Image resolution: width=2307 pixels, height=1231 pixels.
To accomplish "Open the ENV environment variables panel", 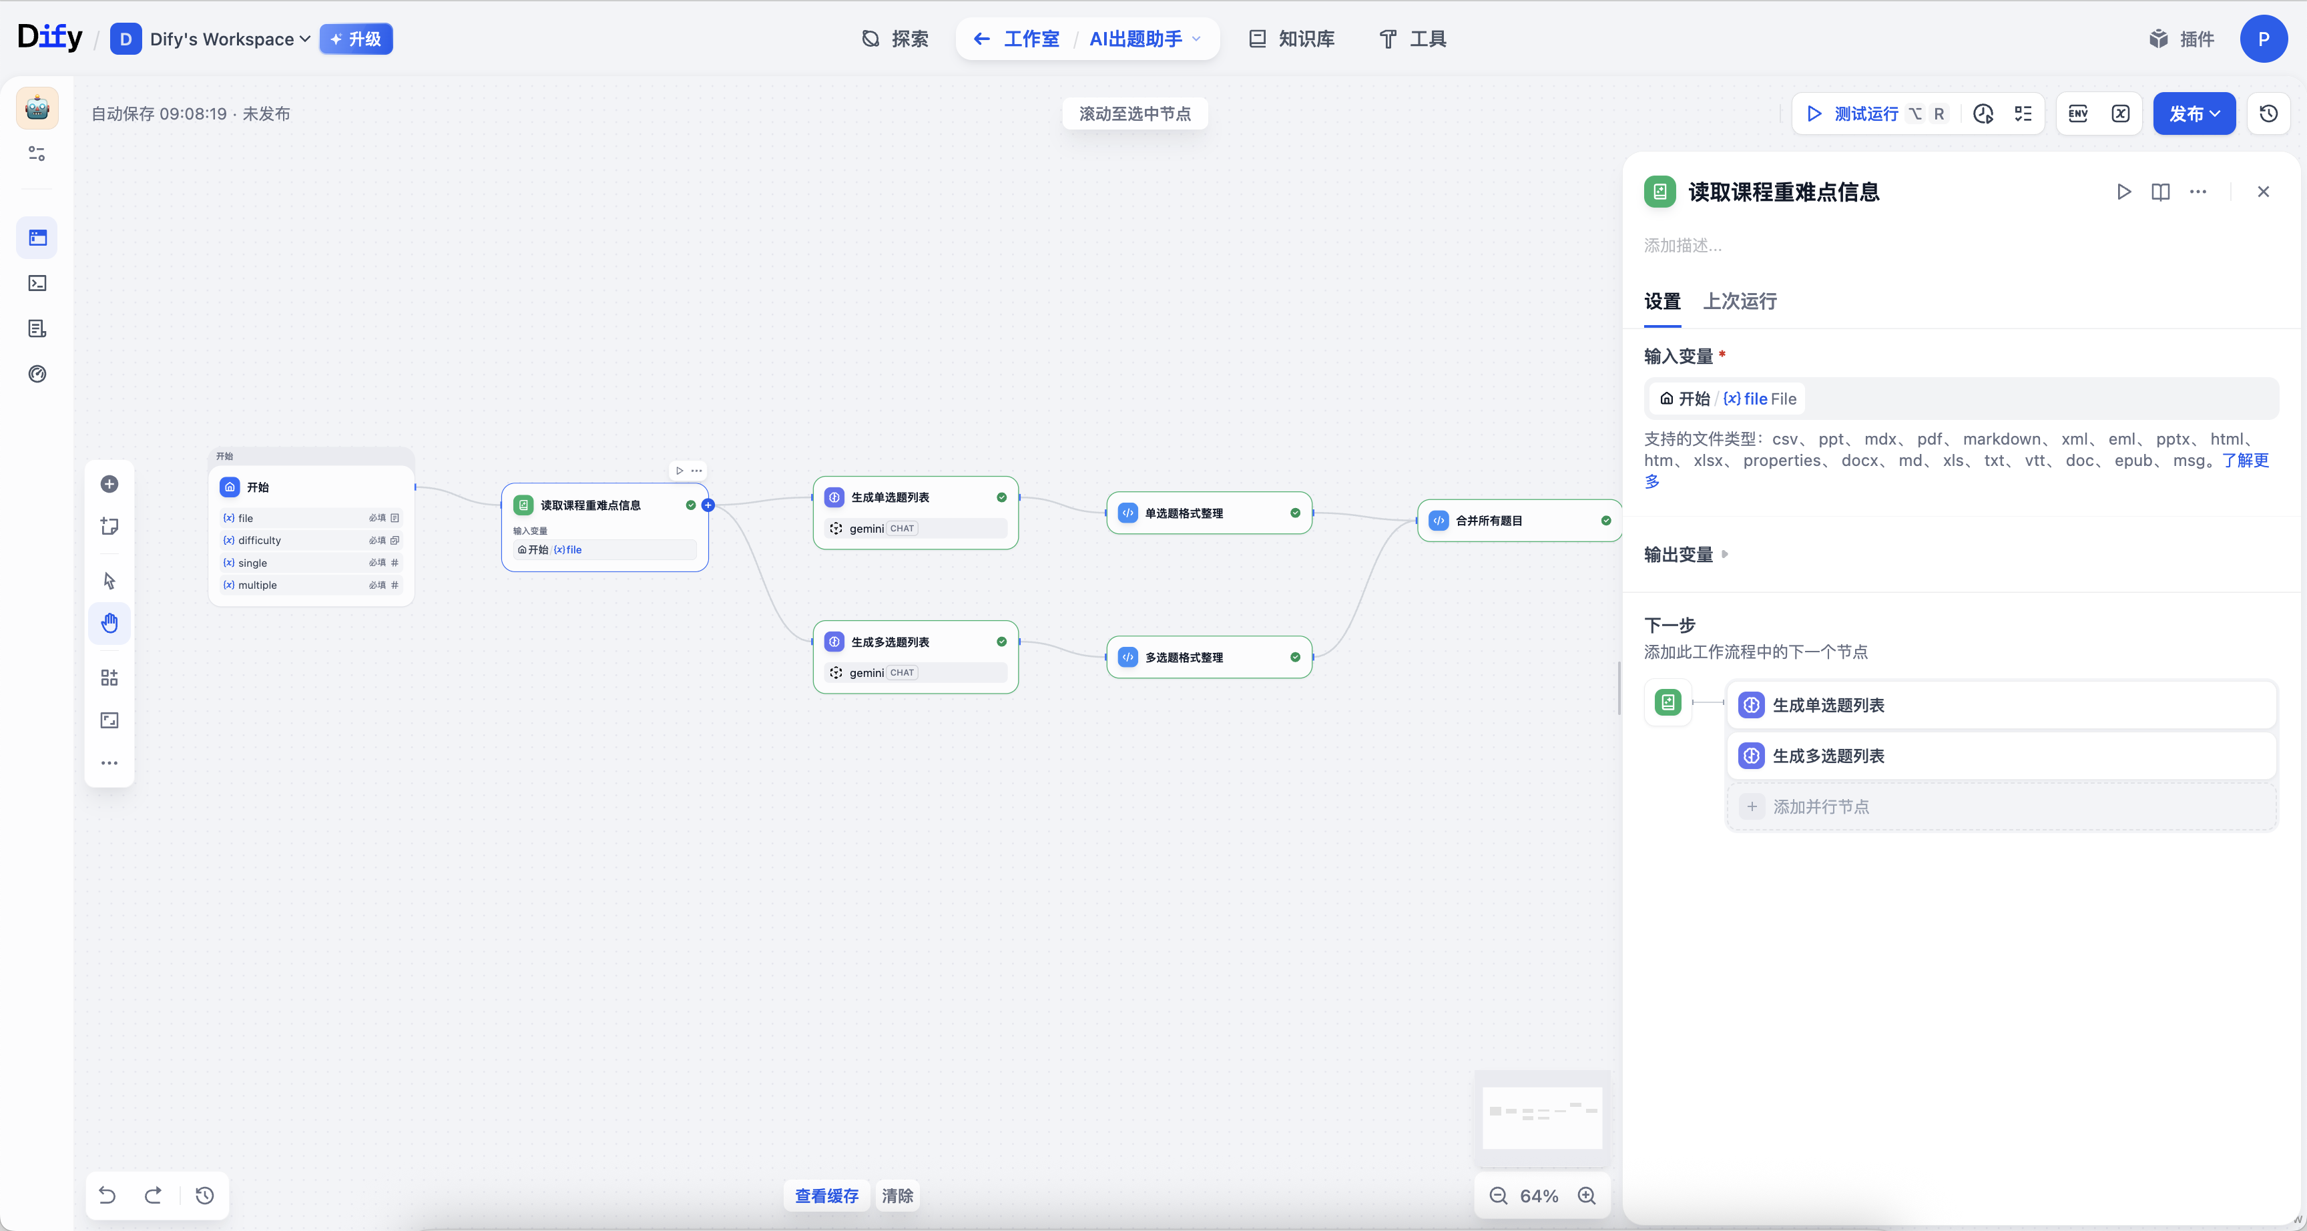I will (2079, 113).
